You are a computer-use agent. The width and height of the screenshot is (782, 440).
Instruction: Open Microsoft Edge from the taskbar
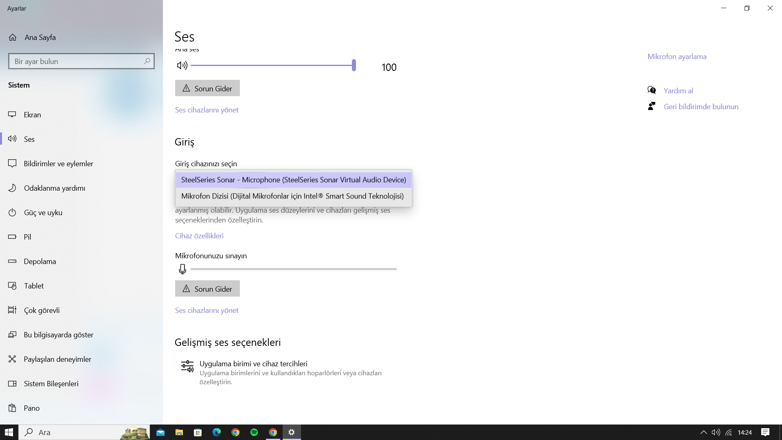pos(217,432)
